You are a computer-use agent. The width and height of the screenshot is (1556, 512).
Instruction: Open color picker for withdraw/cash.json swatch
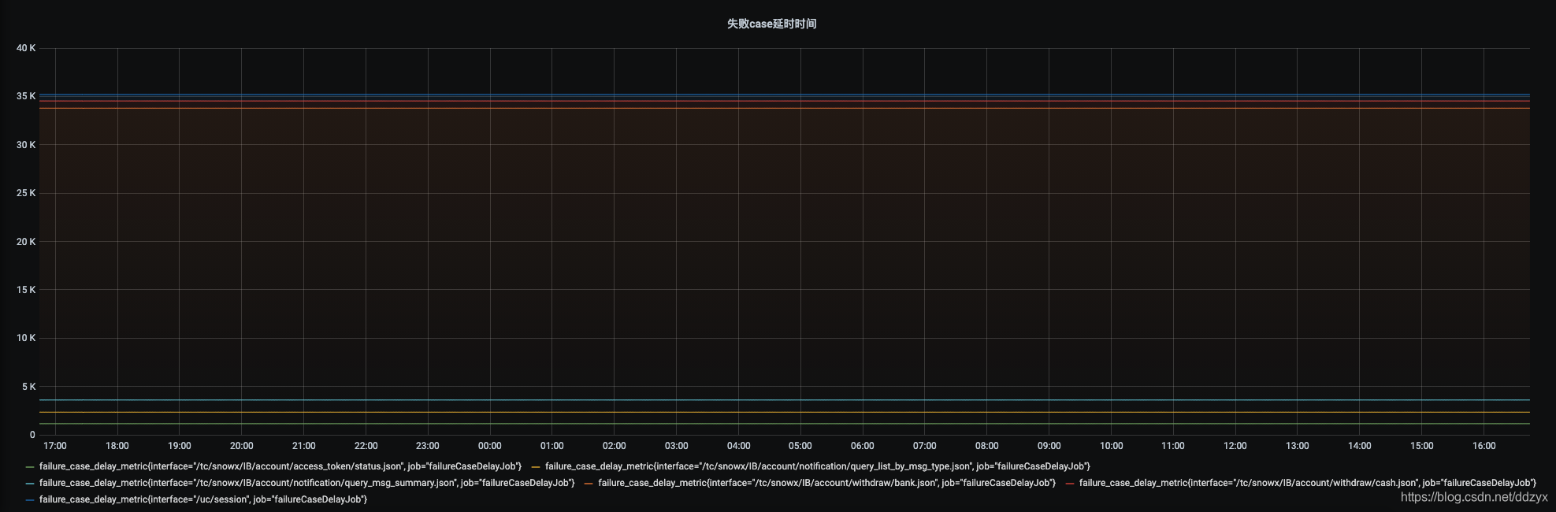click(1070, 484)
